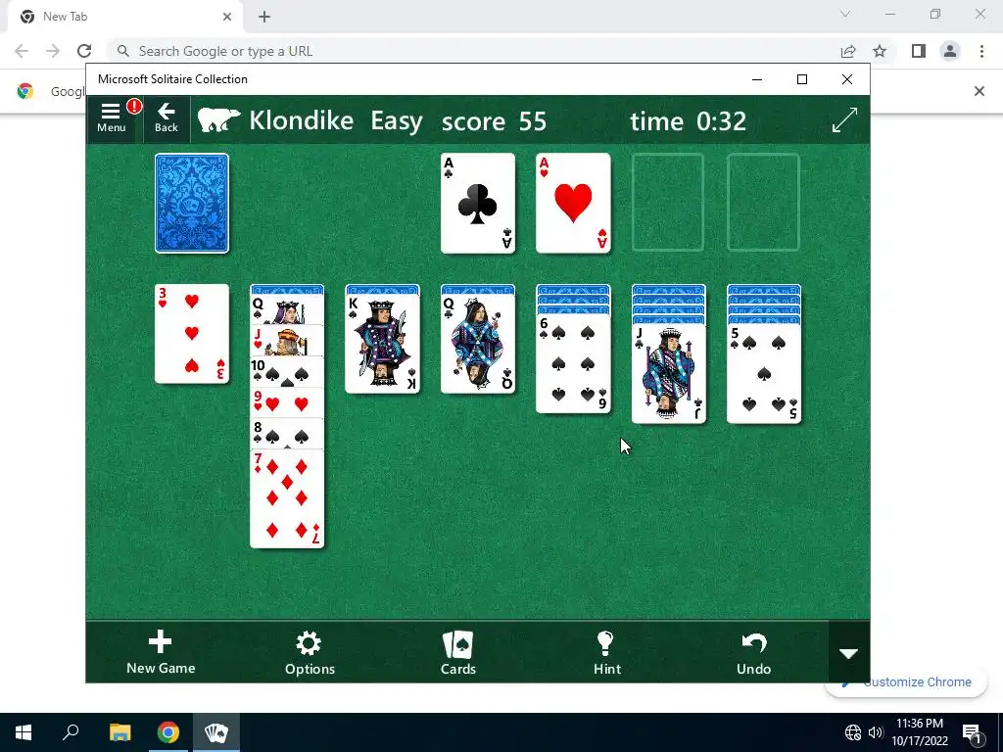This screenshot has height=752, width=1003.
Task: Open the Windows Start menu
Action: click(x=24, y=732)
